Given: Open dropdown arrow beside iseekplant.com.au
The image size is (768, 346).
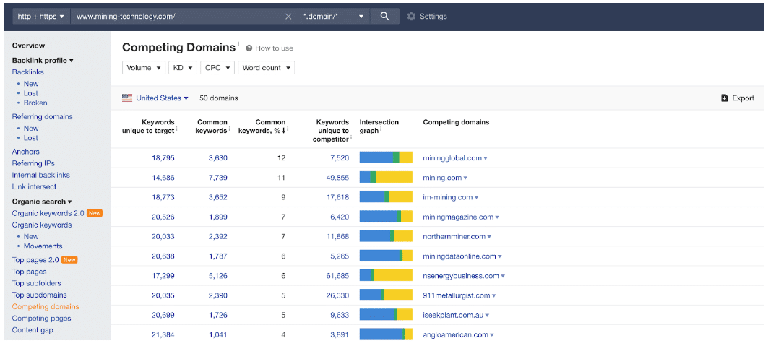Looking at the screenshot, I should coord(488,316).
